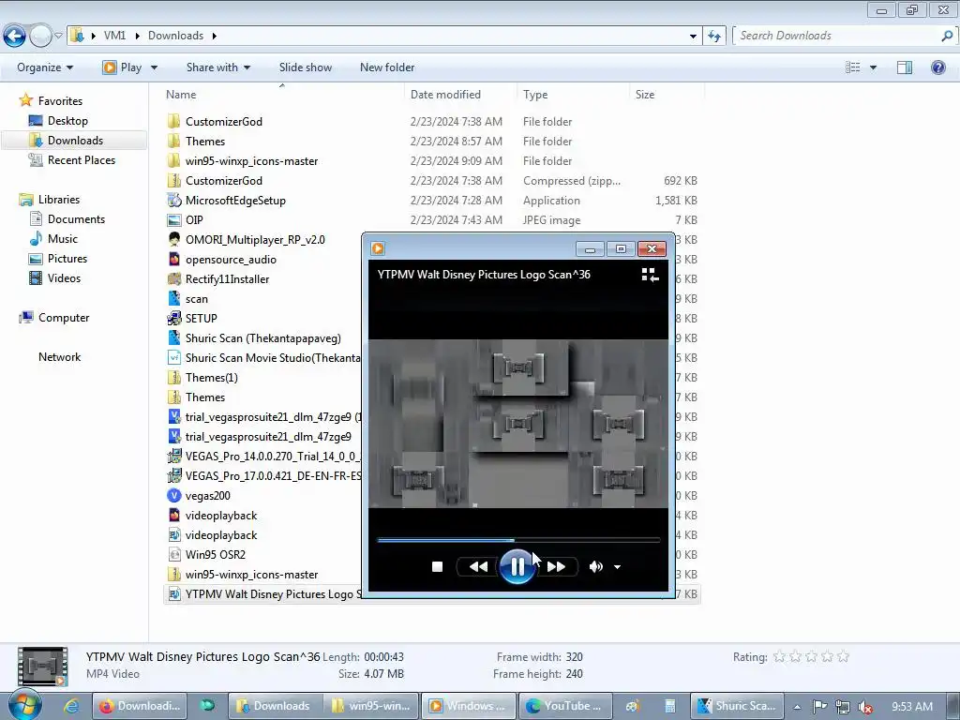Mute the player volume speaker icon
This screenshot has height=720, width=960.
tap(595, 567)
